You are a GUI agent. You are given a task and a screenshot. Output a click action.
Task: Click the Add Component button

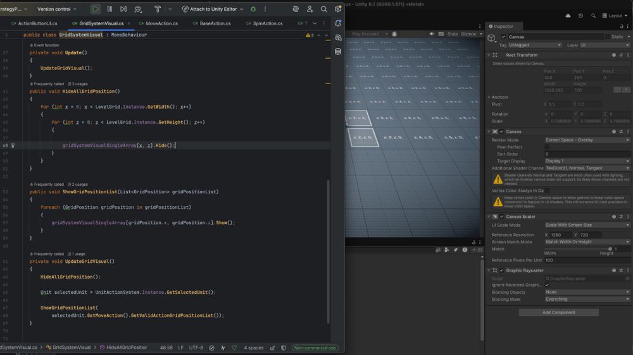click(x=558, y=312)
